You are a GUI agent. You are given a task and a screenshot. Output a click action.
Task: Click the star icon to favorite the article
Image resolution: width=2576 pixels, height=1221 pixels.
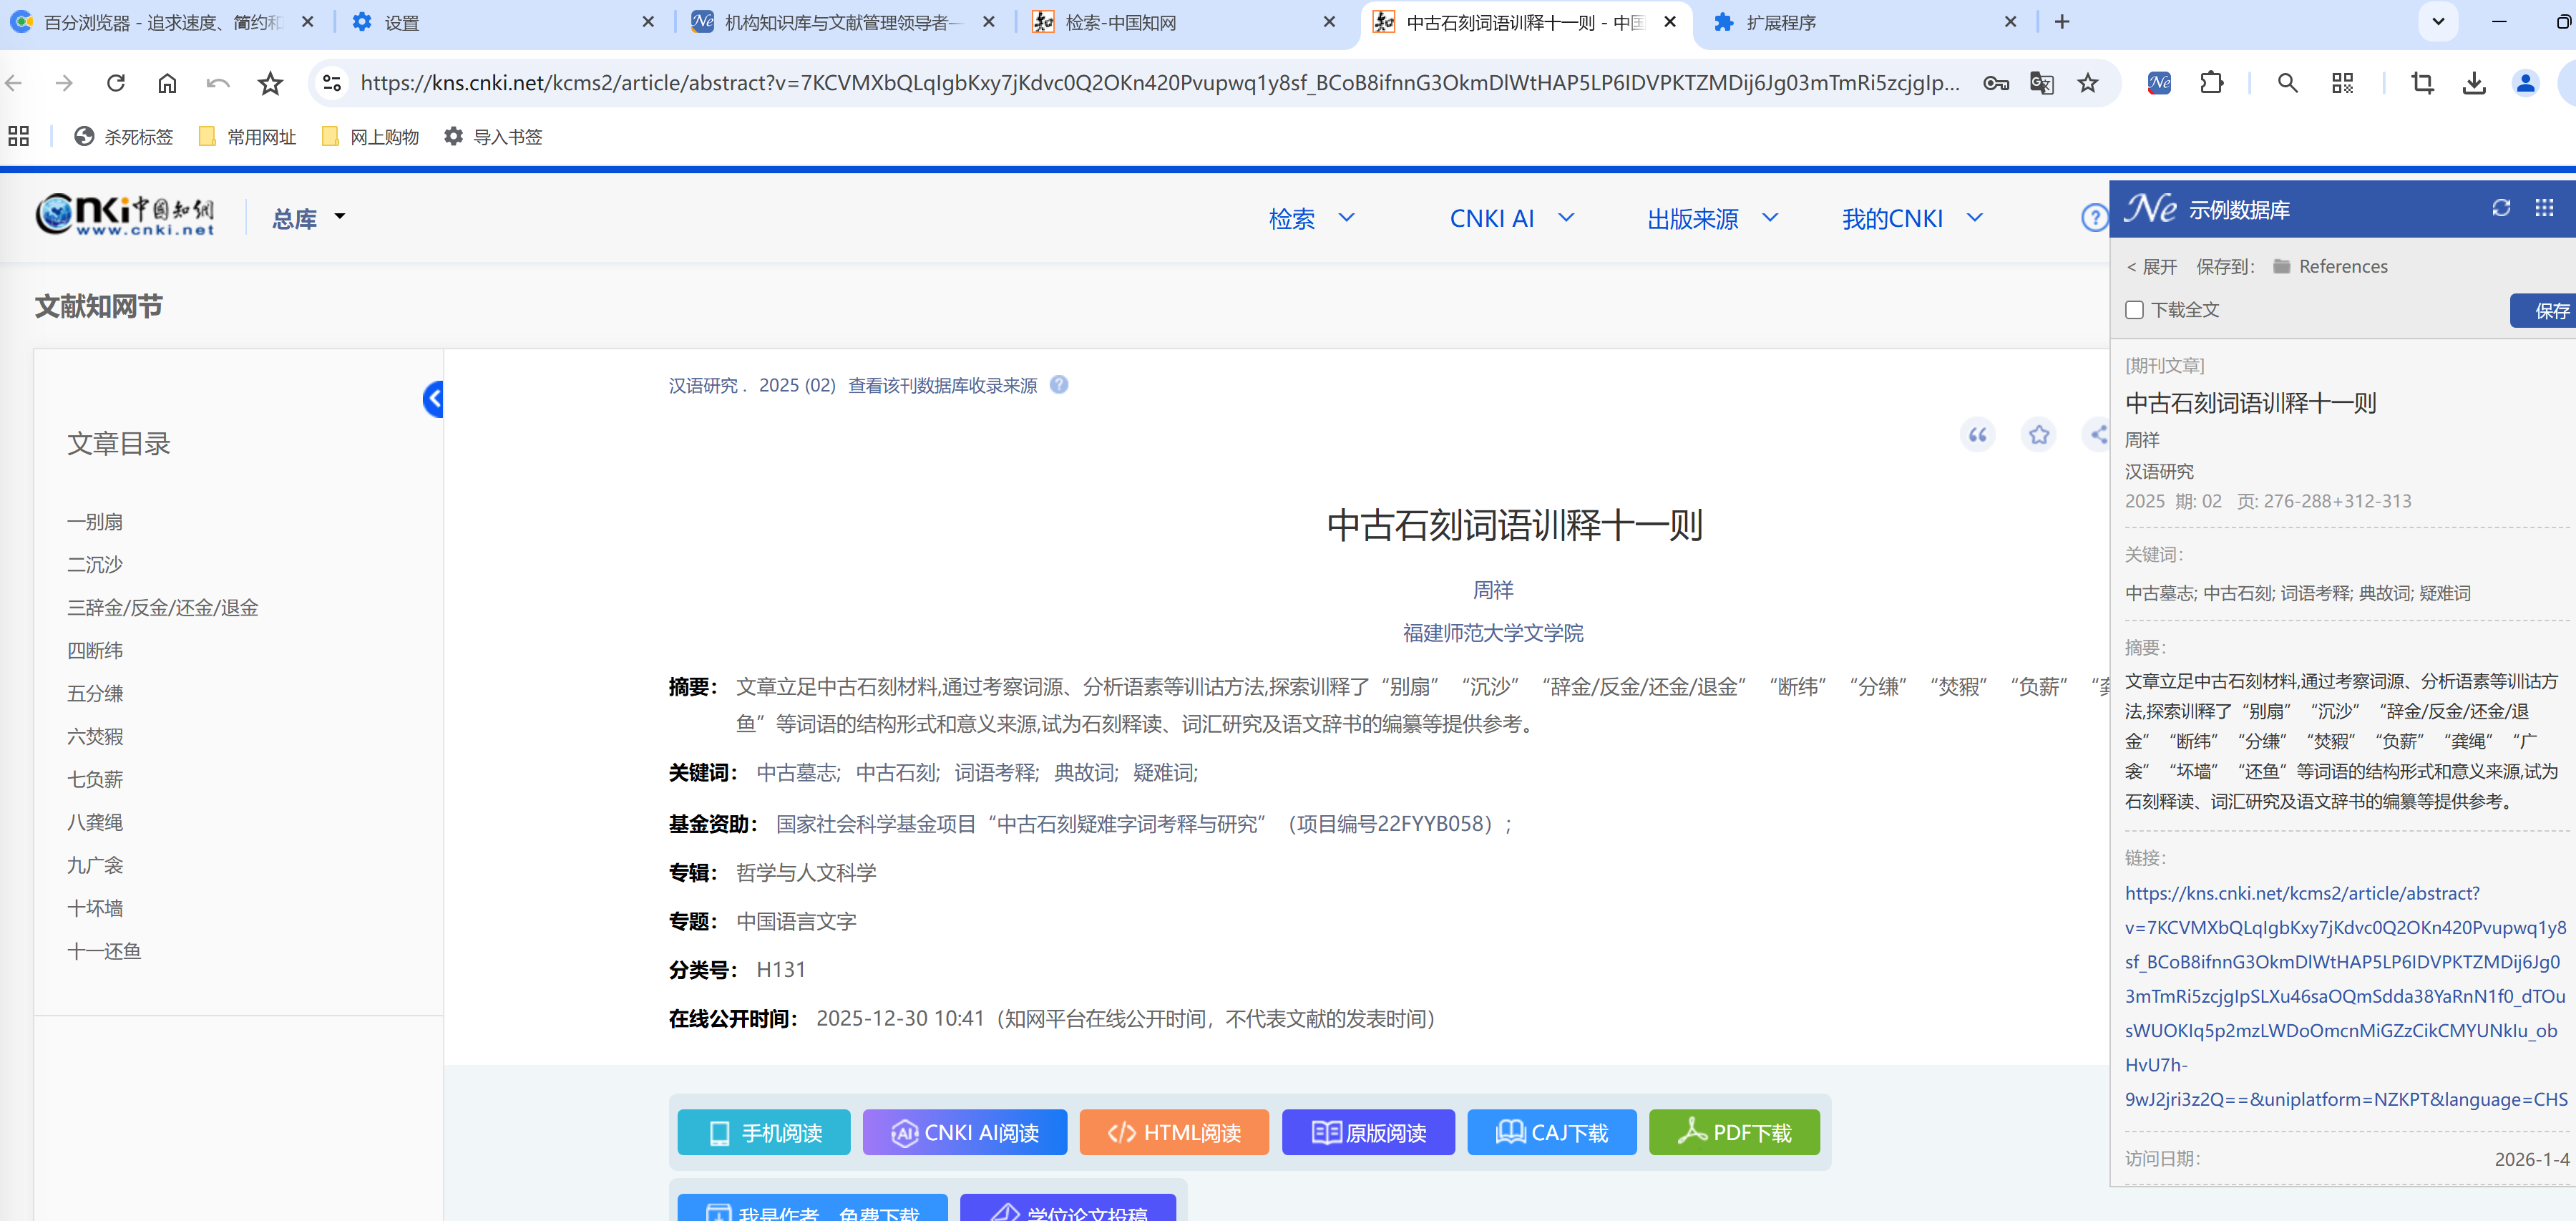coord(2038,435)
